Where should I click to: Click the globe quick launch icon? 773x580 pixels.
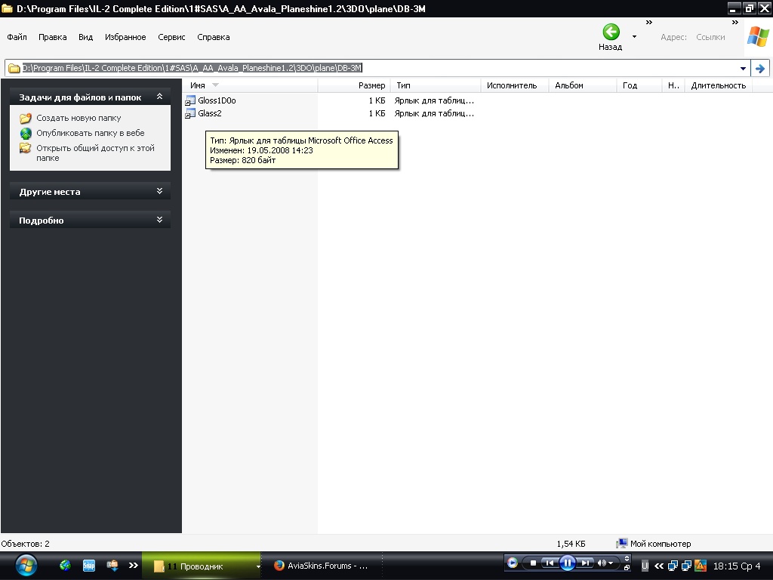(x=65, y=565)
